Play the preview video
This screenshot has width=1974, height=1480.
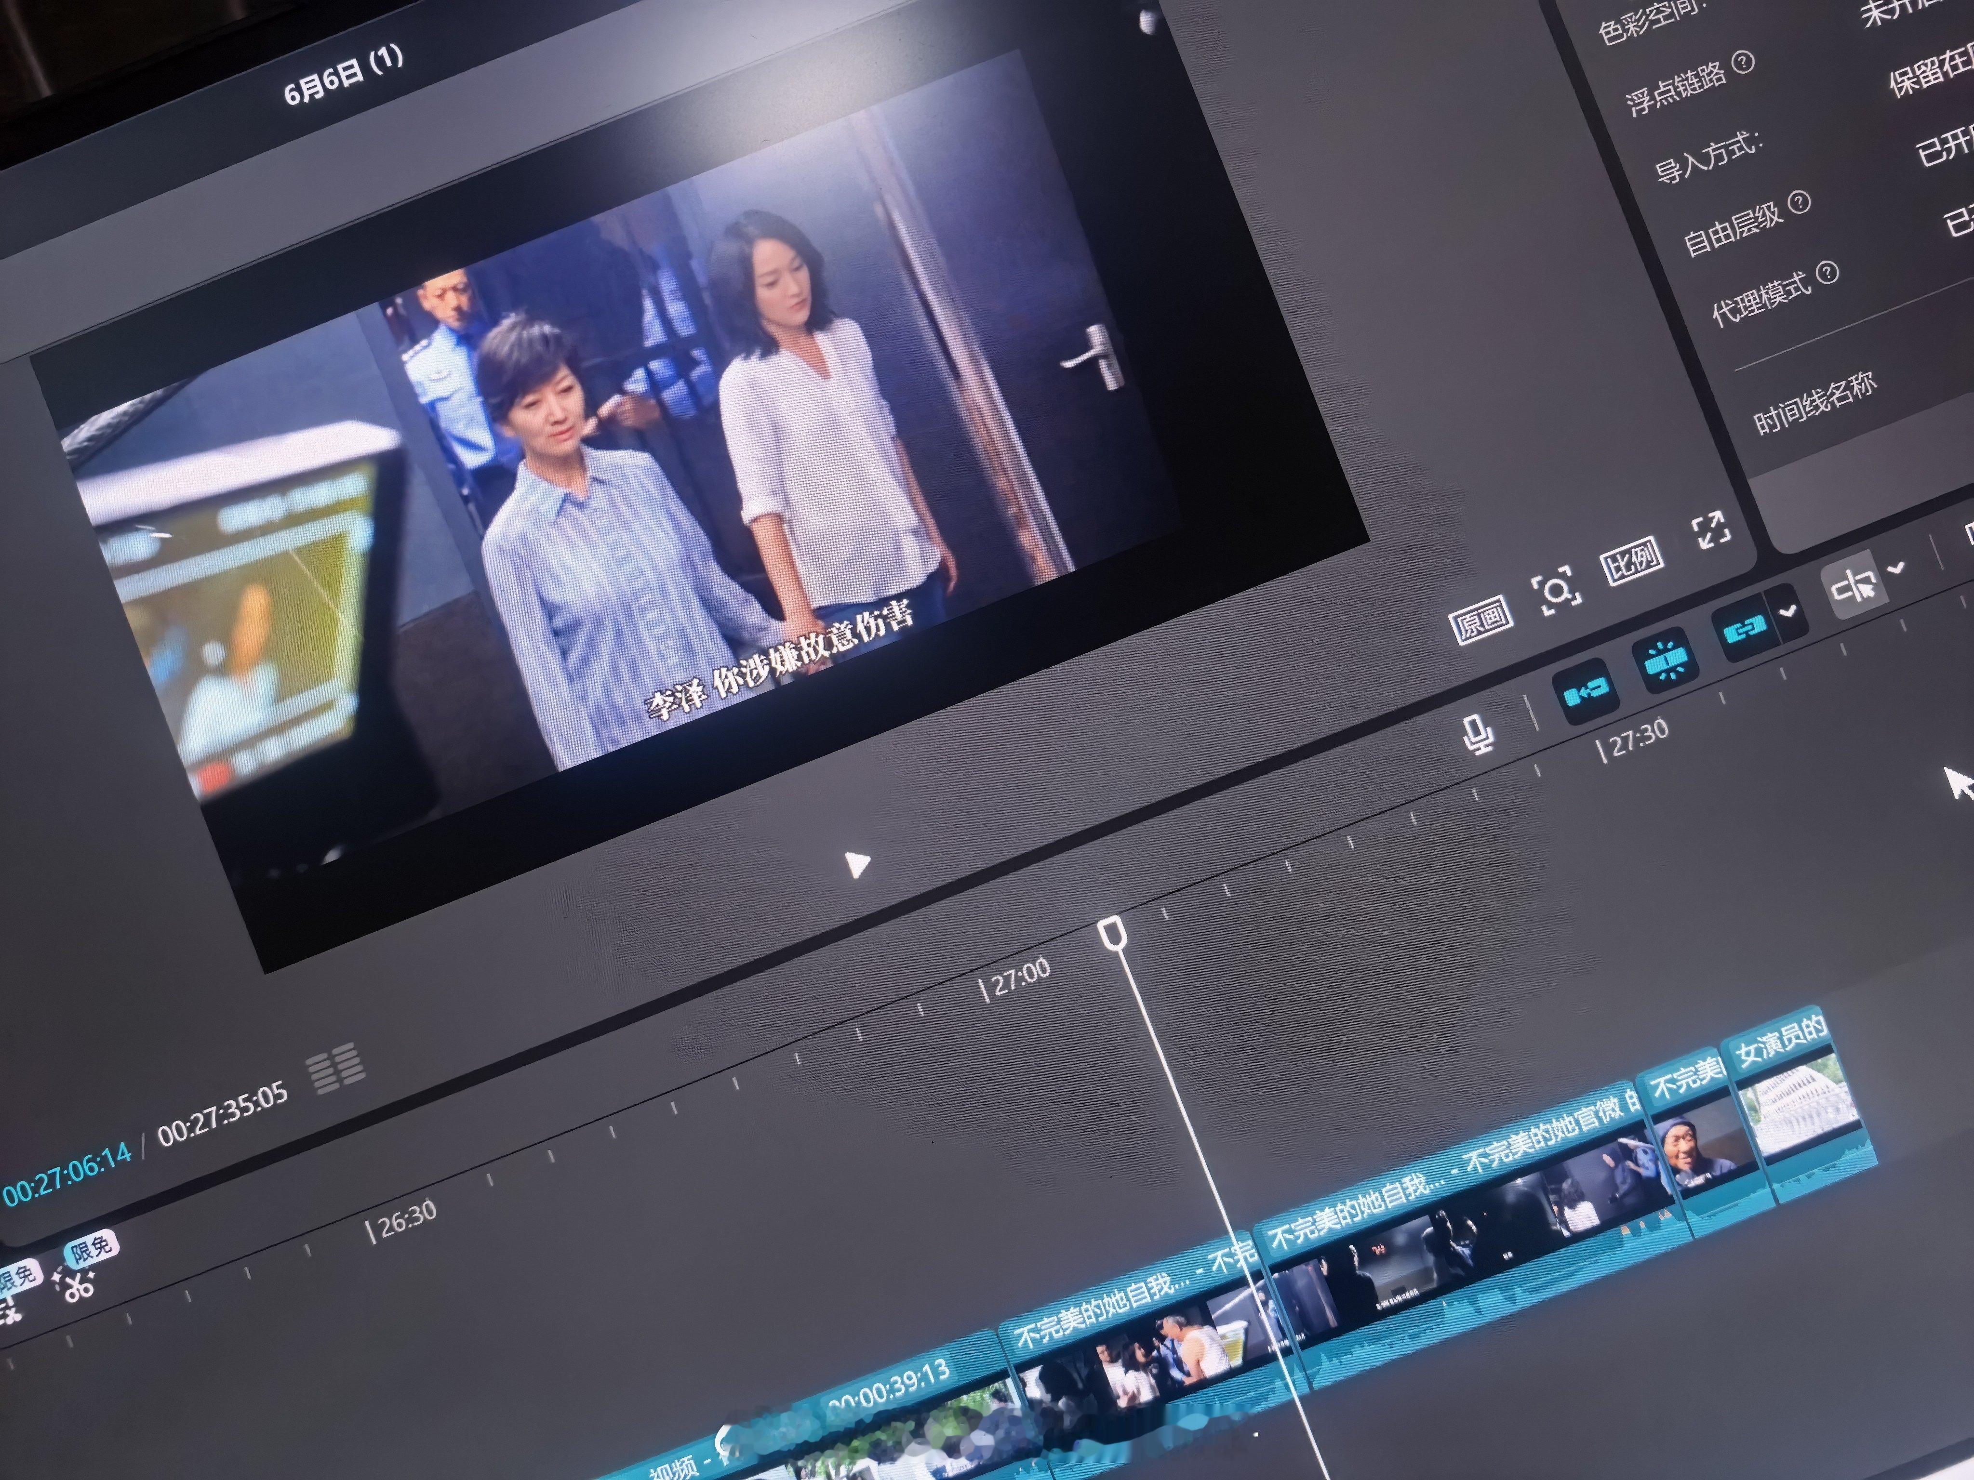[857, 863]
